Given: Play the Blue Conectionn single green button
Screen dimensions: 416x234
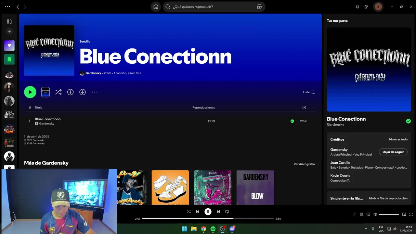Looking at the screenshot, I should [x=30, y=92].
